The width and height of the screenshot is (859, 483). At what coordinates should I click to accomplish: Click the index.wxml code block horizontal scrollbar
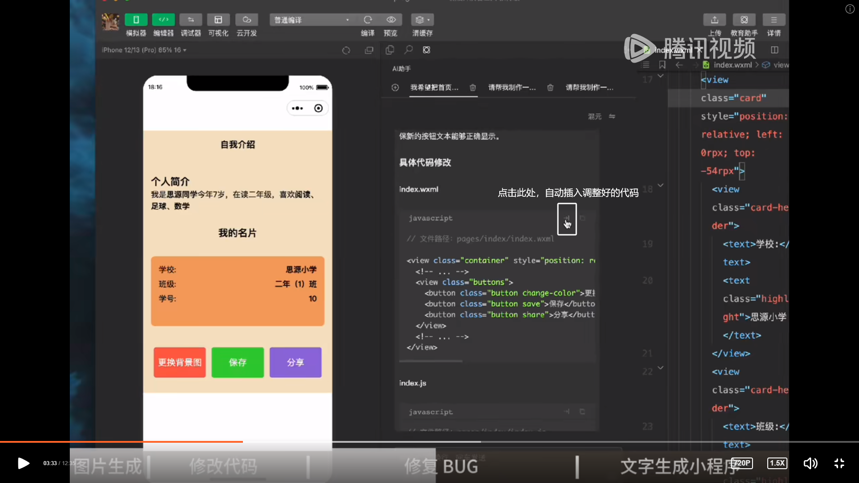(x=431, y=361)
